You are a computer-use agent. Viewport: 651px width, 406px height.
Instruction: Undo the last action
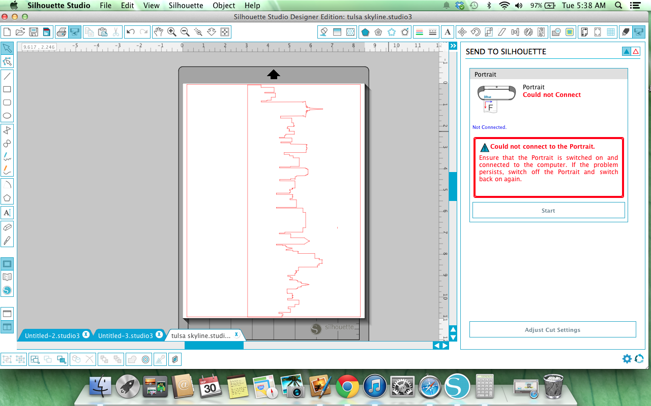point(131,32)
